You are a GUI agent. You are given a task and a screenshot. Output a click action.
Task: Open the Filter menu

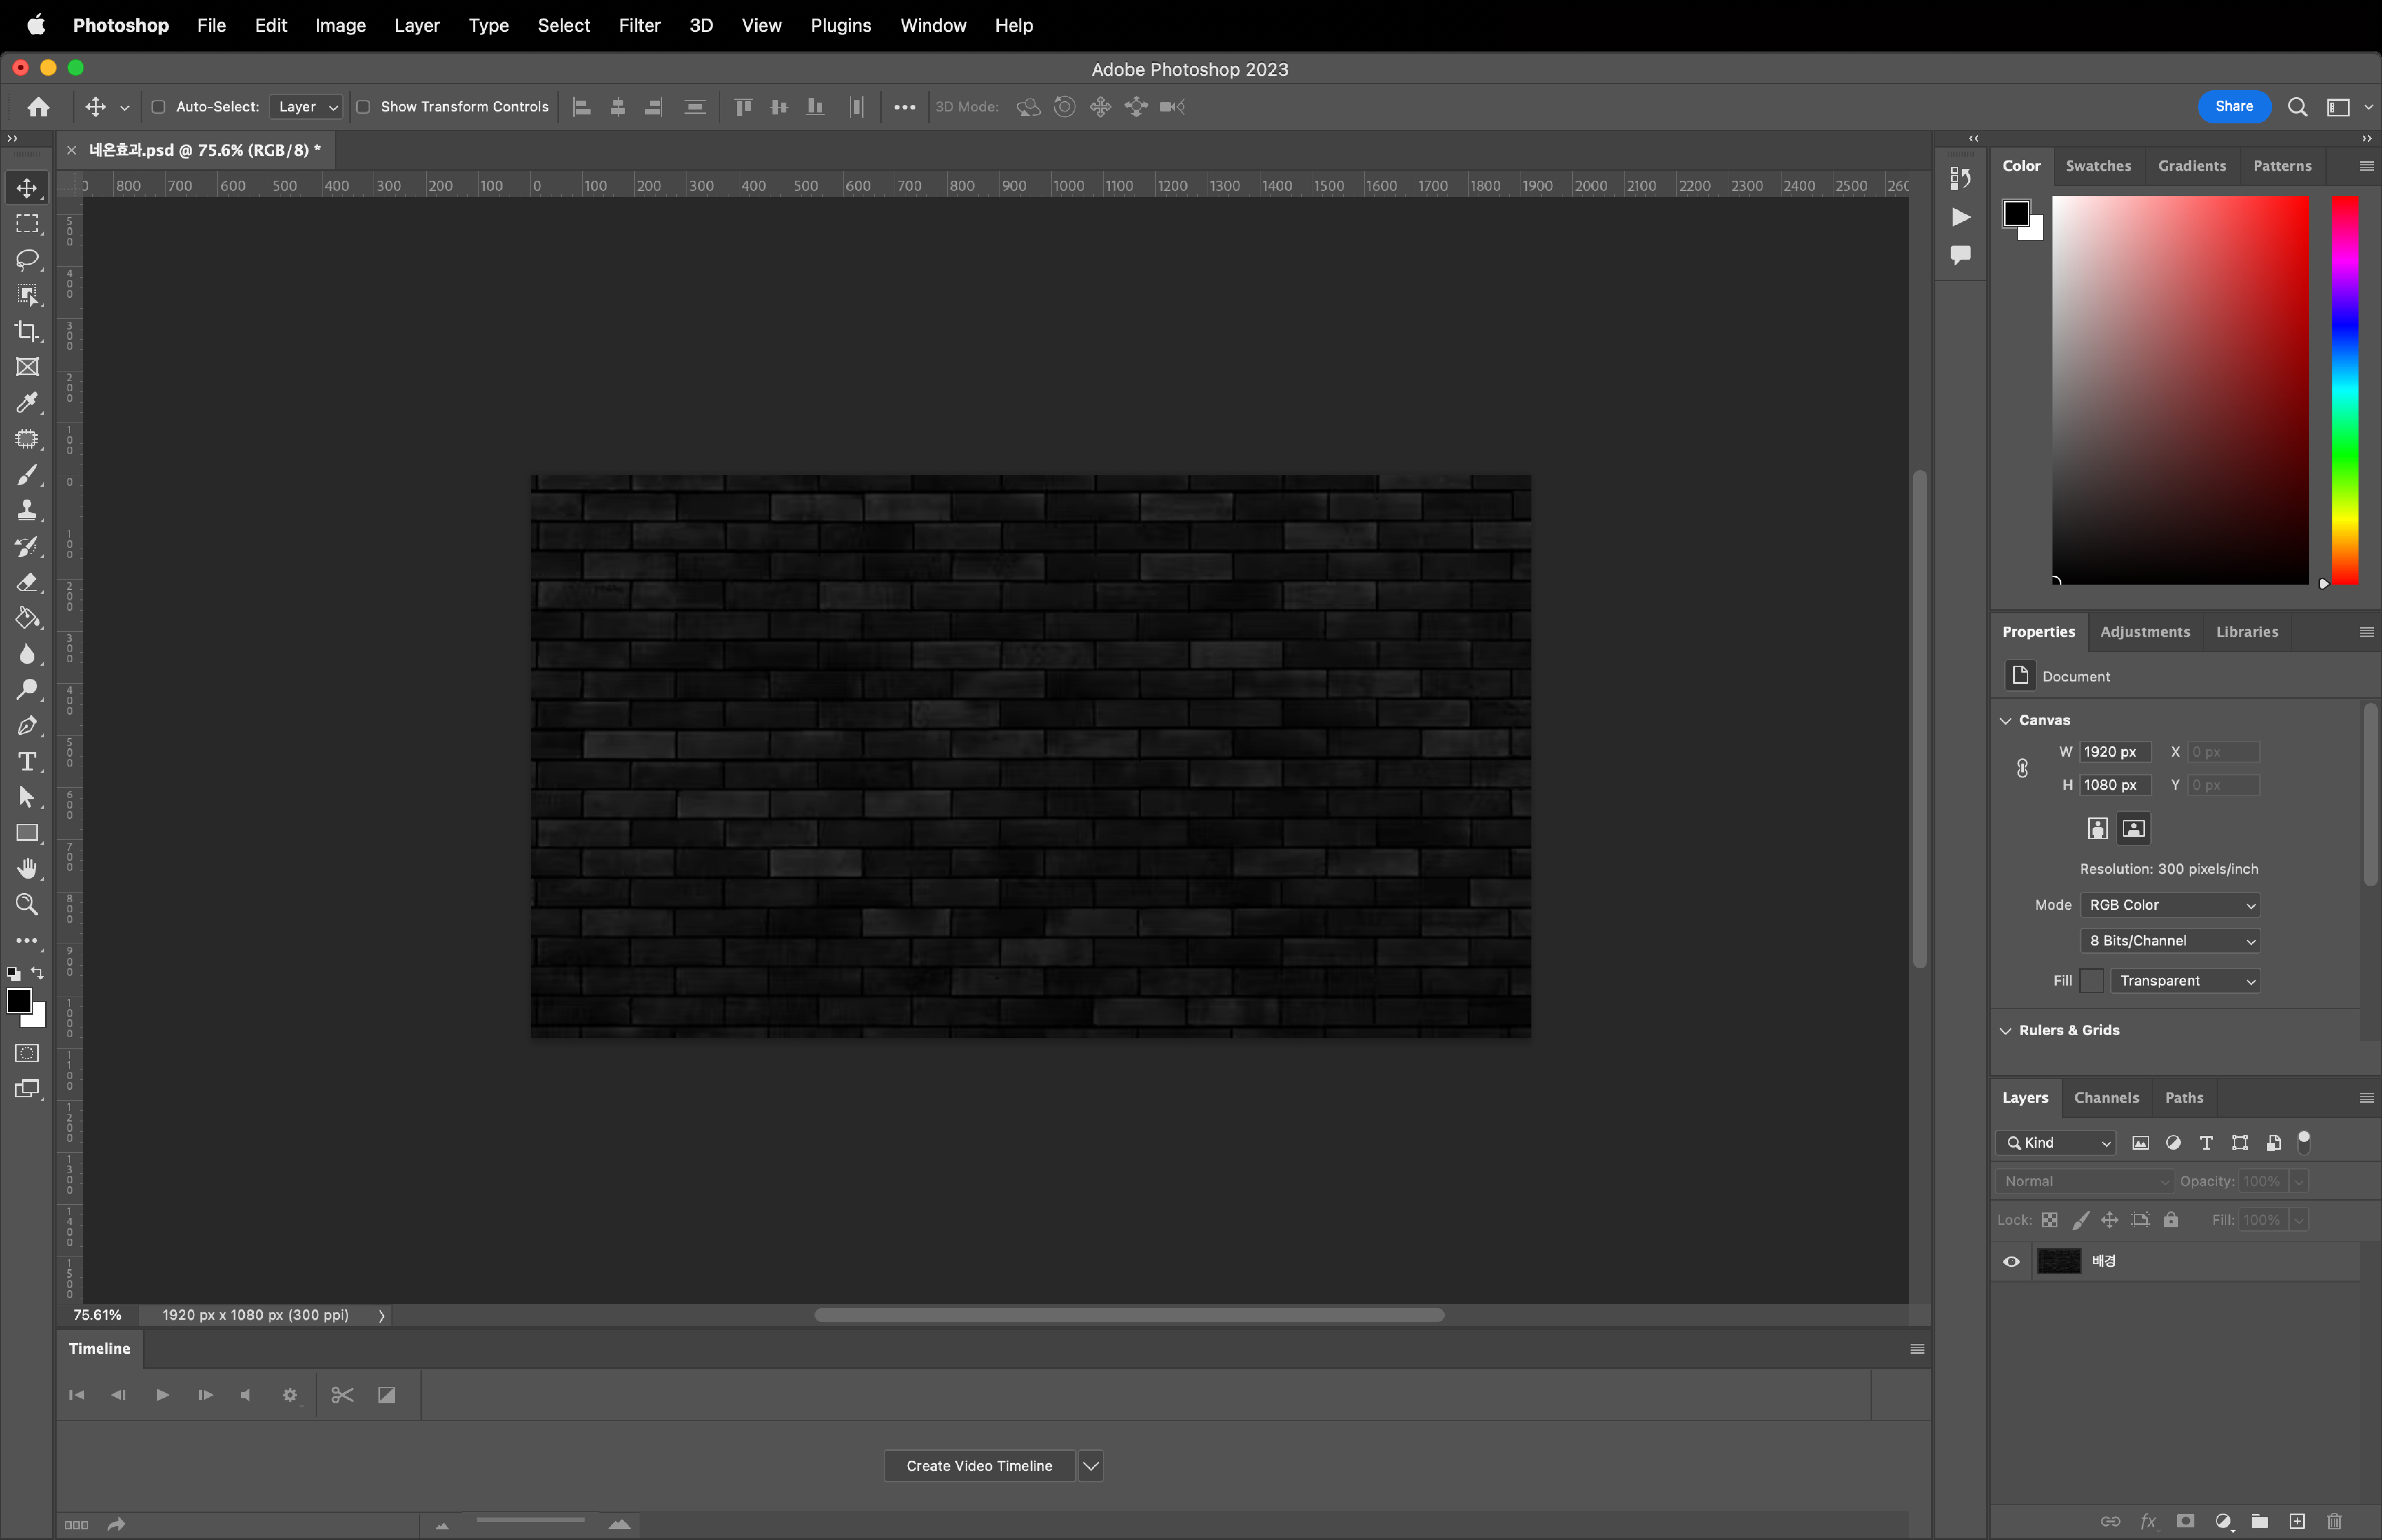(639, 25)
